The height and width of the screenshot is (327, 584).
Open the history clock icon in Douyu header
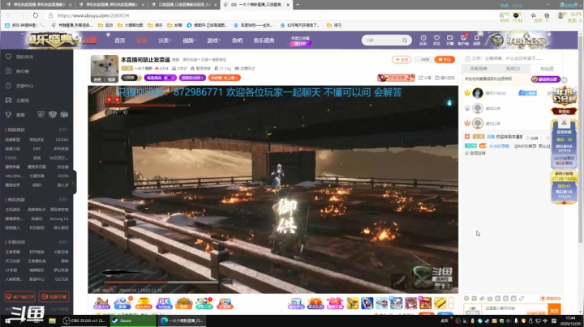(423, 40)
